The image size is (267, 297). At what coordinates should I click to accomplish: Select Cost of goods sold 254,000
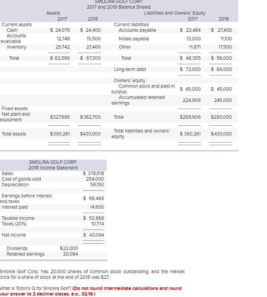pos(95,179)
